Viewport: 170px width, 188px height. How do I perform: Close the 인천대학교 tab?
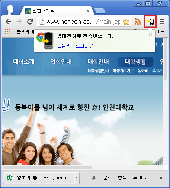click(88, 11)
